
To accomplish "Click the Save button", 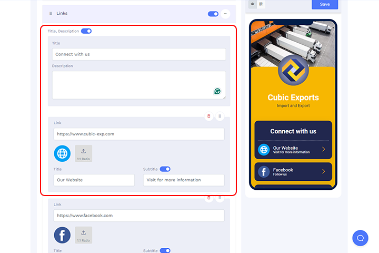I will [325, 4].
